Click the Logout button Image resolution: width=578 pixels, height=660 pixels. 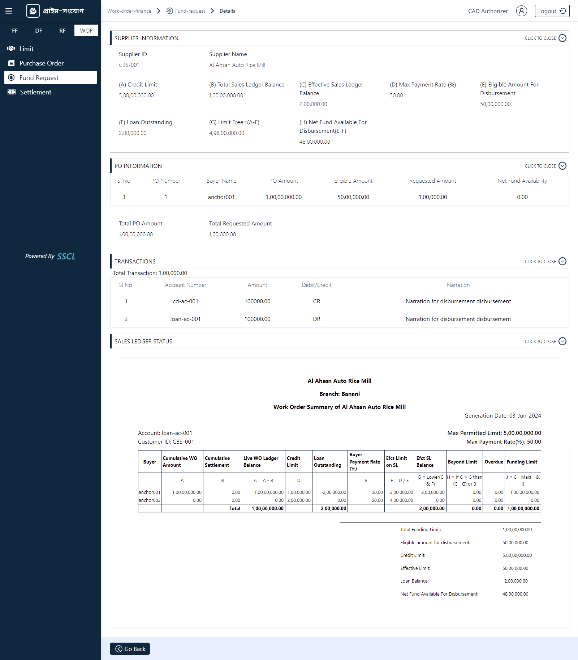tap(552, 11)
